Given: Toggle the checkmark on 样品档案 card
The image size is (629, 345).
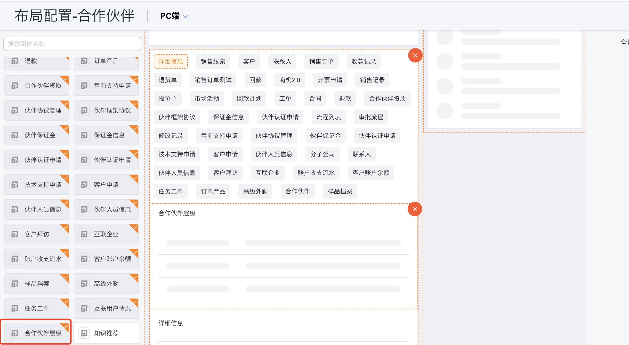Looking at the screenshot, I should (x=66, y=277).
